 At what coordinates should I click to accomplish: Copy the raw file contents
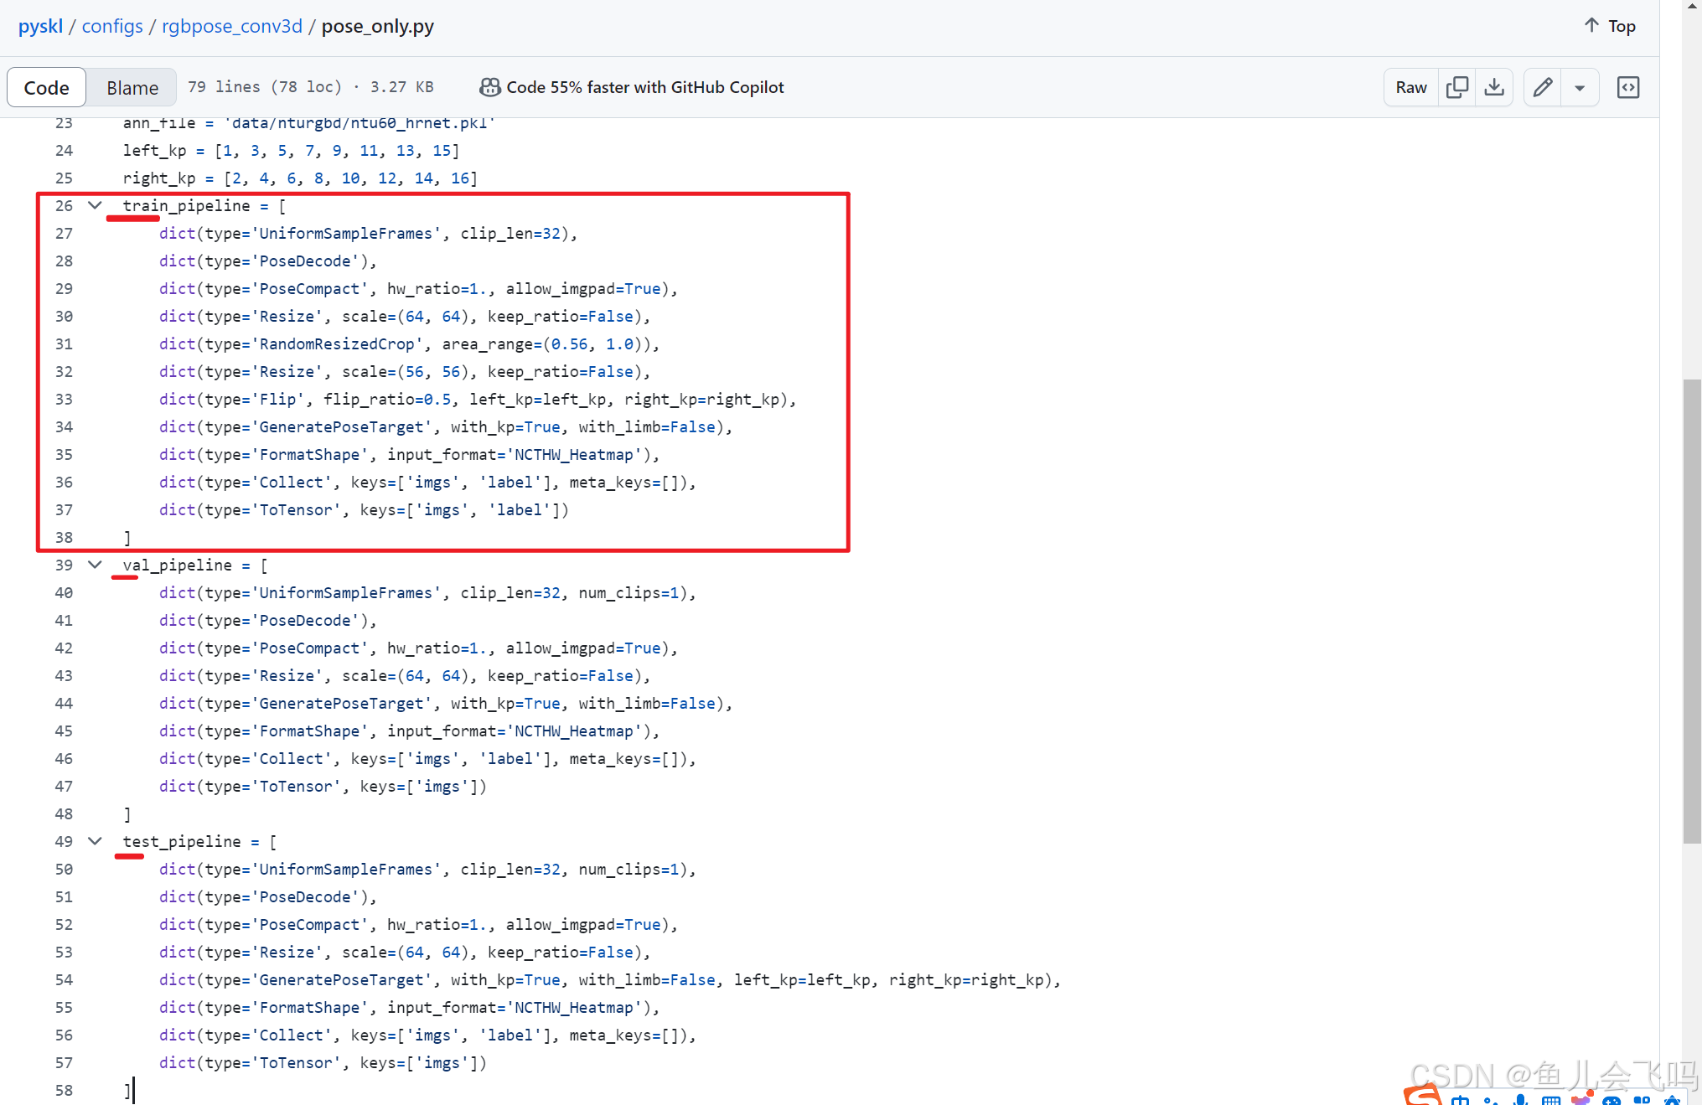(x=1458, y=86)
